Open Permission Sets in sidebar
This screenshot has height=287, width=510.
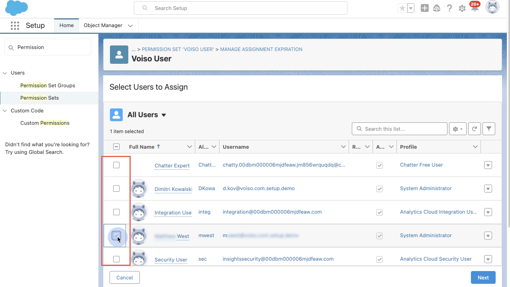pos(39,98)
